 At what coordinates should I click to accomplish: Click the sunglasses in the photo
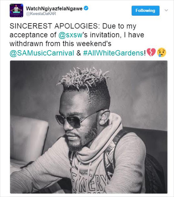72,120
